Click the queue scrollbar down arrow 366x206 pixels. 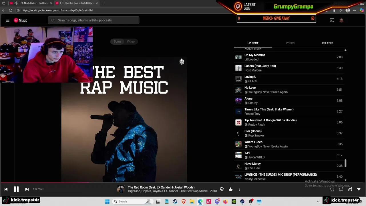point(345,180)
